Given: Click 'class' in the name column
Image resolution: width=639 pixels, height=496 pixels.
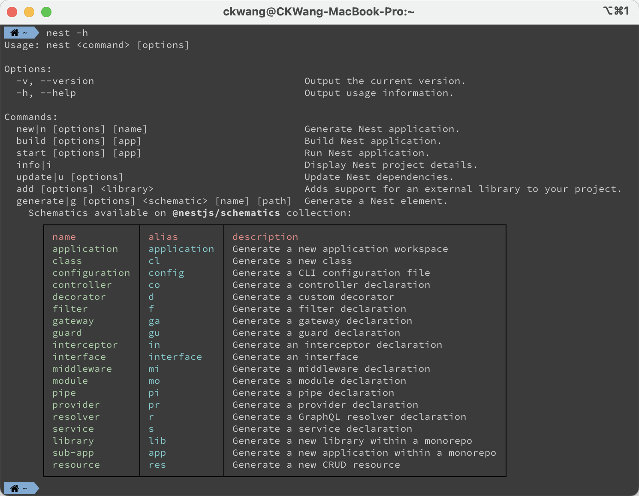Looking at the screenshot, I should (x=67, y=261).
